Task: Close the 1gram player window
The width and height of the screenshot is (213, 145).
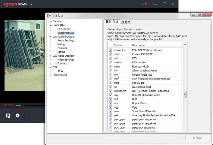Action: click(x=173, y=4)
